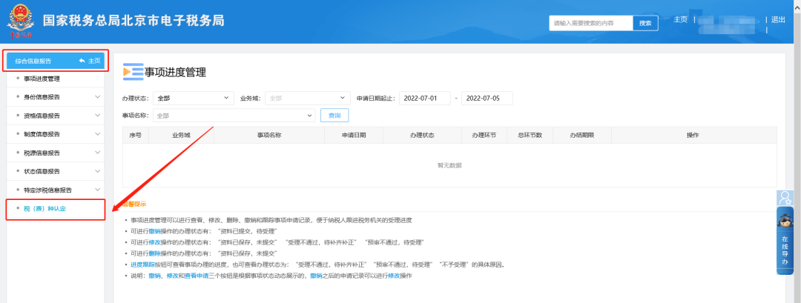This screenshot has width=801, height=303.
Task: Click the top search input box
Action: [591, 23]
